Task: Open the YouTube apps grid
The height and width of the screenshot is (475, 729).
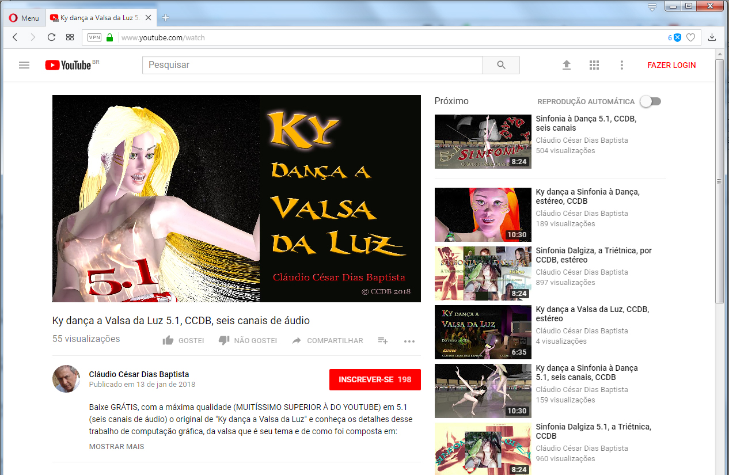Action: click(x=594, y=65)
